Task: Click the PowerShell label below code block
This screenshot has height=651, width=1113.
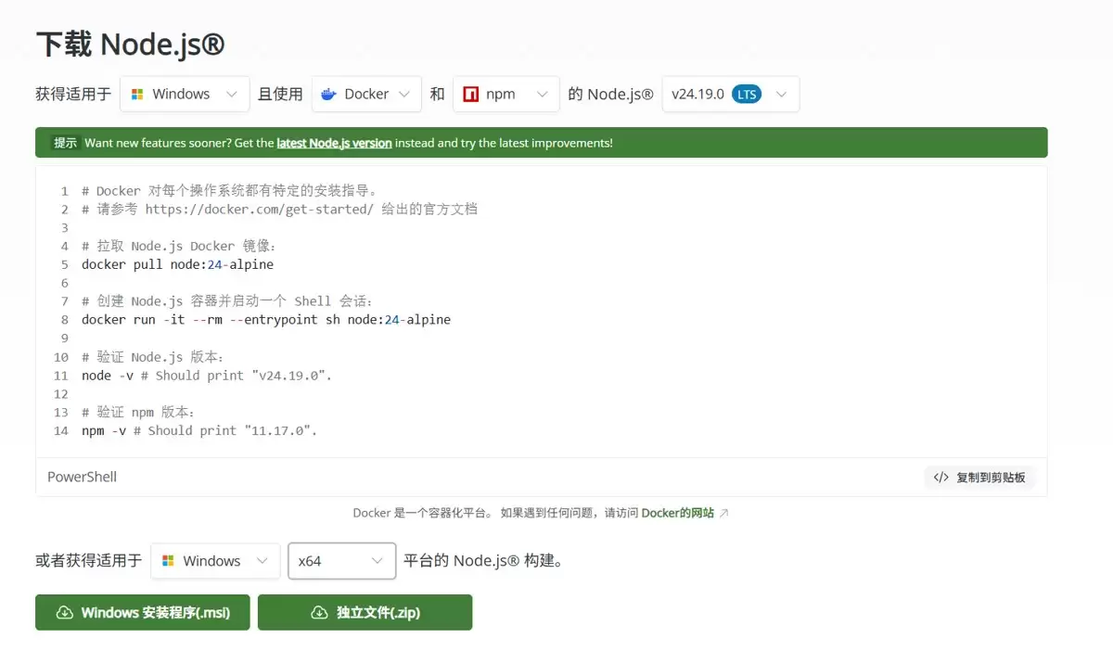Action: click(x=83, y=478)
